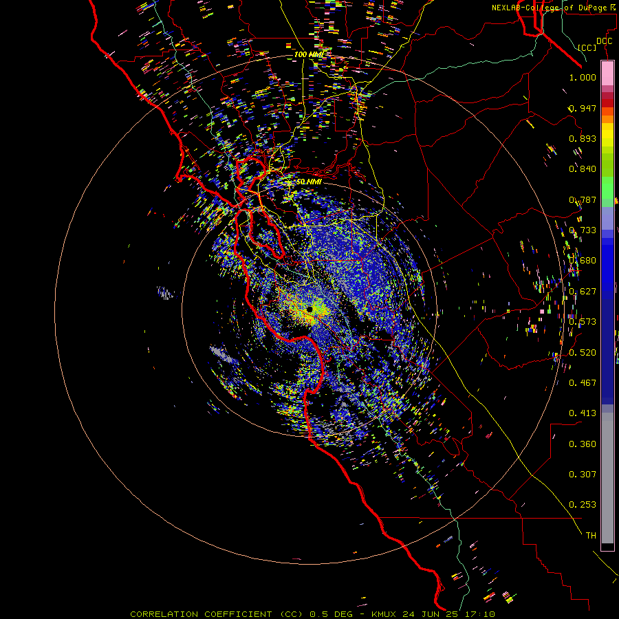Pick the bright green color bar segment
Screen dimensions: 619x619
tap(607, 188)
